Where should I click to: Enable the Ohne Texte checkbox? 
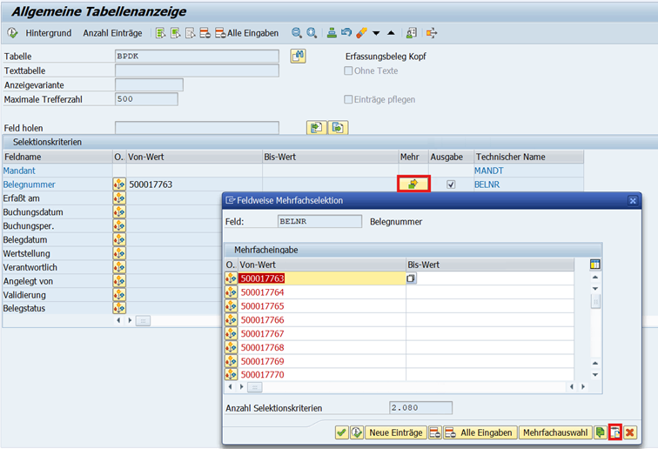349,70
